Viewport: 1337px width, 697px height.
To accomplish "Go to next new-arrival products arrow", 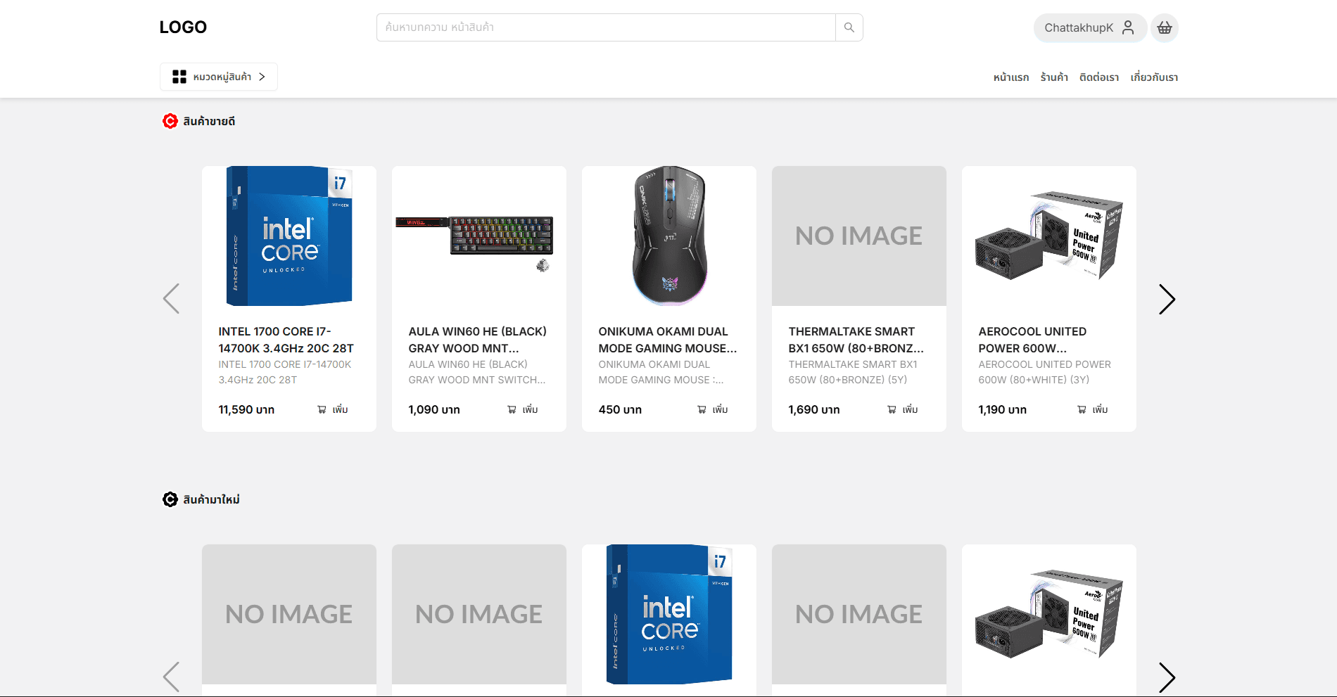I will click(x=1167, y=677).
